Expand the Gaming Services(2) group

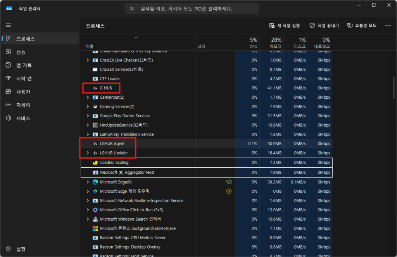click(x=88, y=107)
